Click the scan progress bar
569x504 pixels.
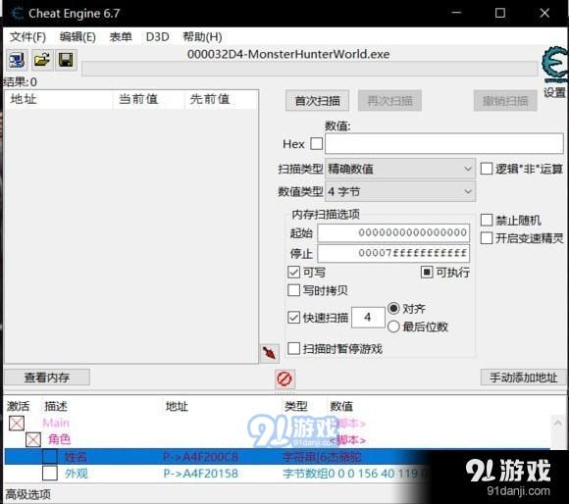click(310, 69)
